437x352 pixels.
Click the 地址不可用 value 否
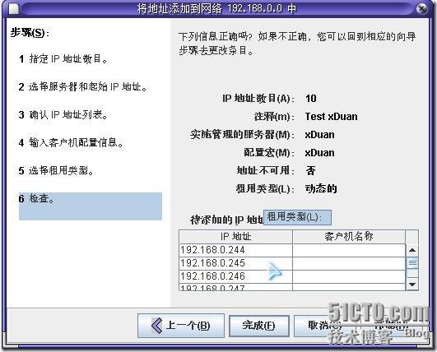[x=311, y=170]
